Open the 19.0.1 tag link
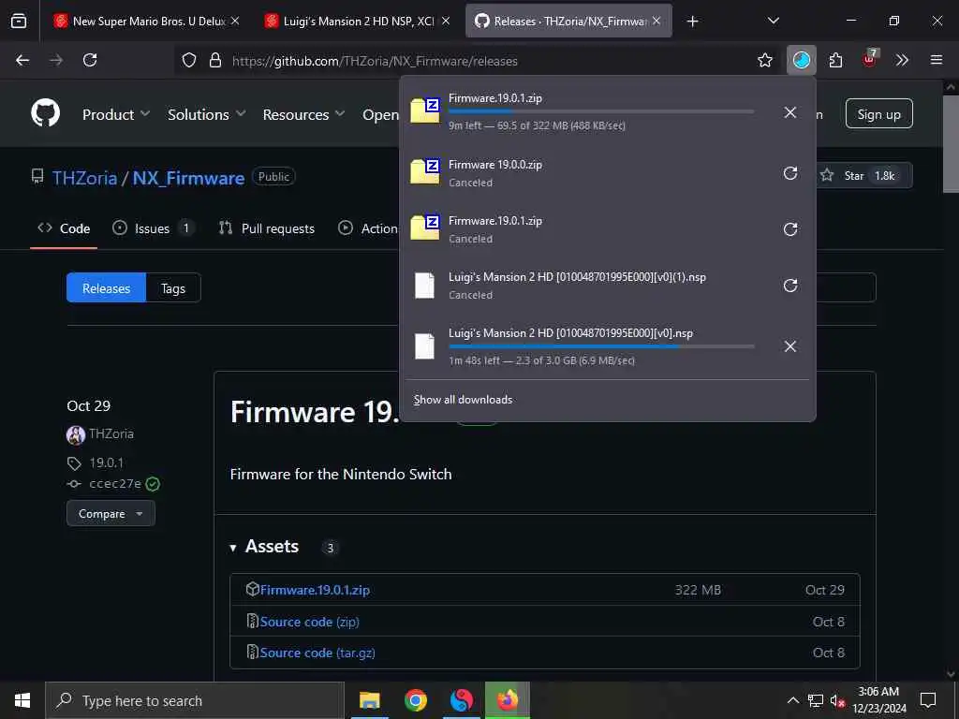Viewport: 959px width, 719px height. click(106, 462)
